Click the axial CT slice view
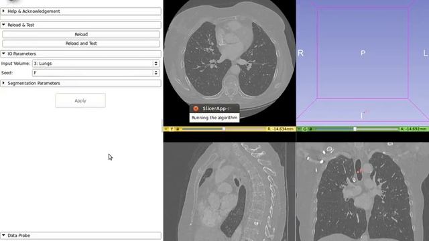 (x=229, y=63)
